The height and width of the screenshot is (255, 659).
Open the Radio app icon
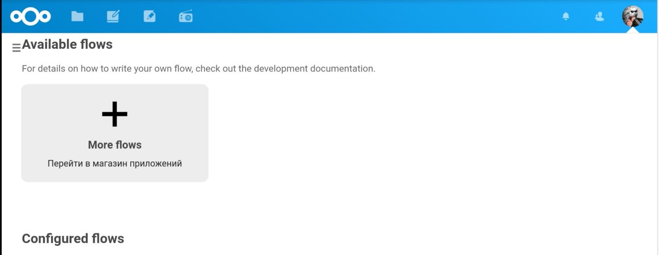click(185, 16)
